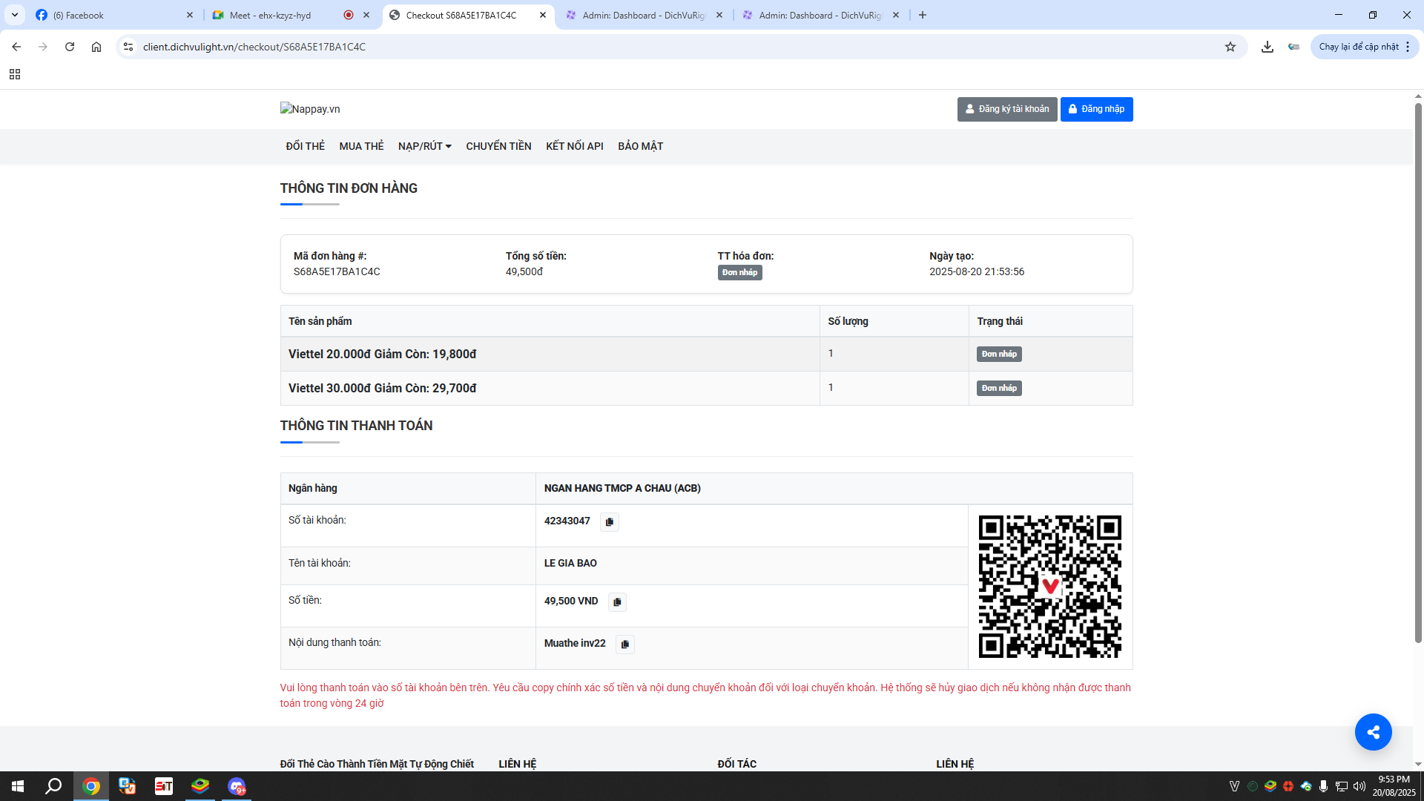
Task: Reload the checkout page
Action: tap(70, 47)
